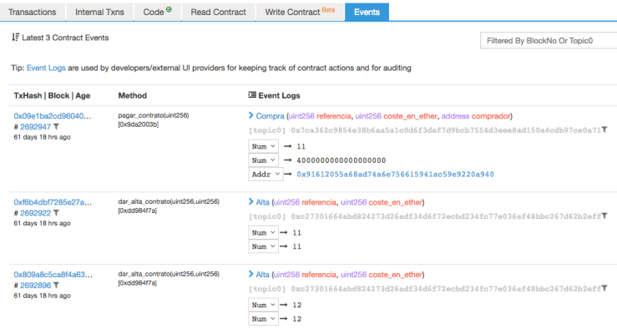Image resolution: width=617 pixels, height=334 pixels.
Task: Open first Num dropdown in block 2692896 event
Action: (263, 305)
